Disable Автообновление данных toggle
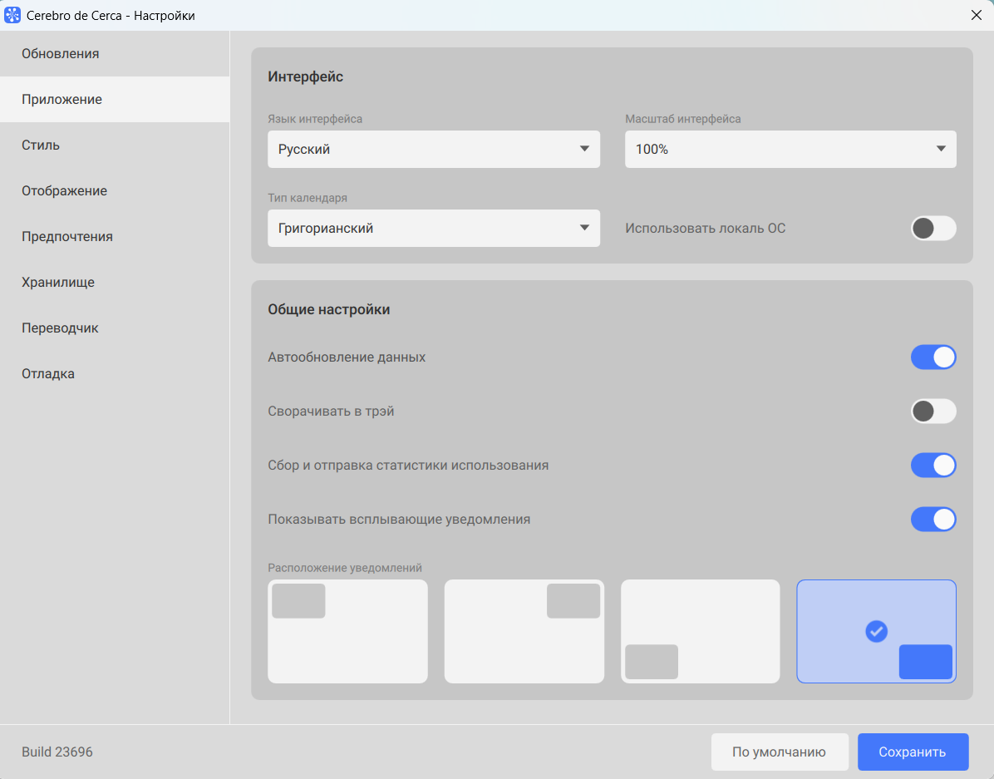Image resolution: width=994 pixels, height=779 pixels. tap(933, 357)
